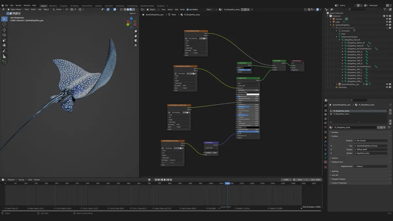Switch to Modeling workspace tab
The image size is (393, 221).
(53, 6)
